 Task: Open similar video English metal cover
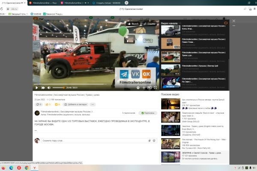coord(170,130)
